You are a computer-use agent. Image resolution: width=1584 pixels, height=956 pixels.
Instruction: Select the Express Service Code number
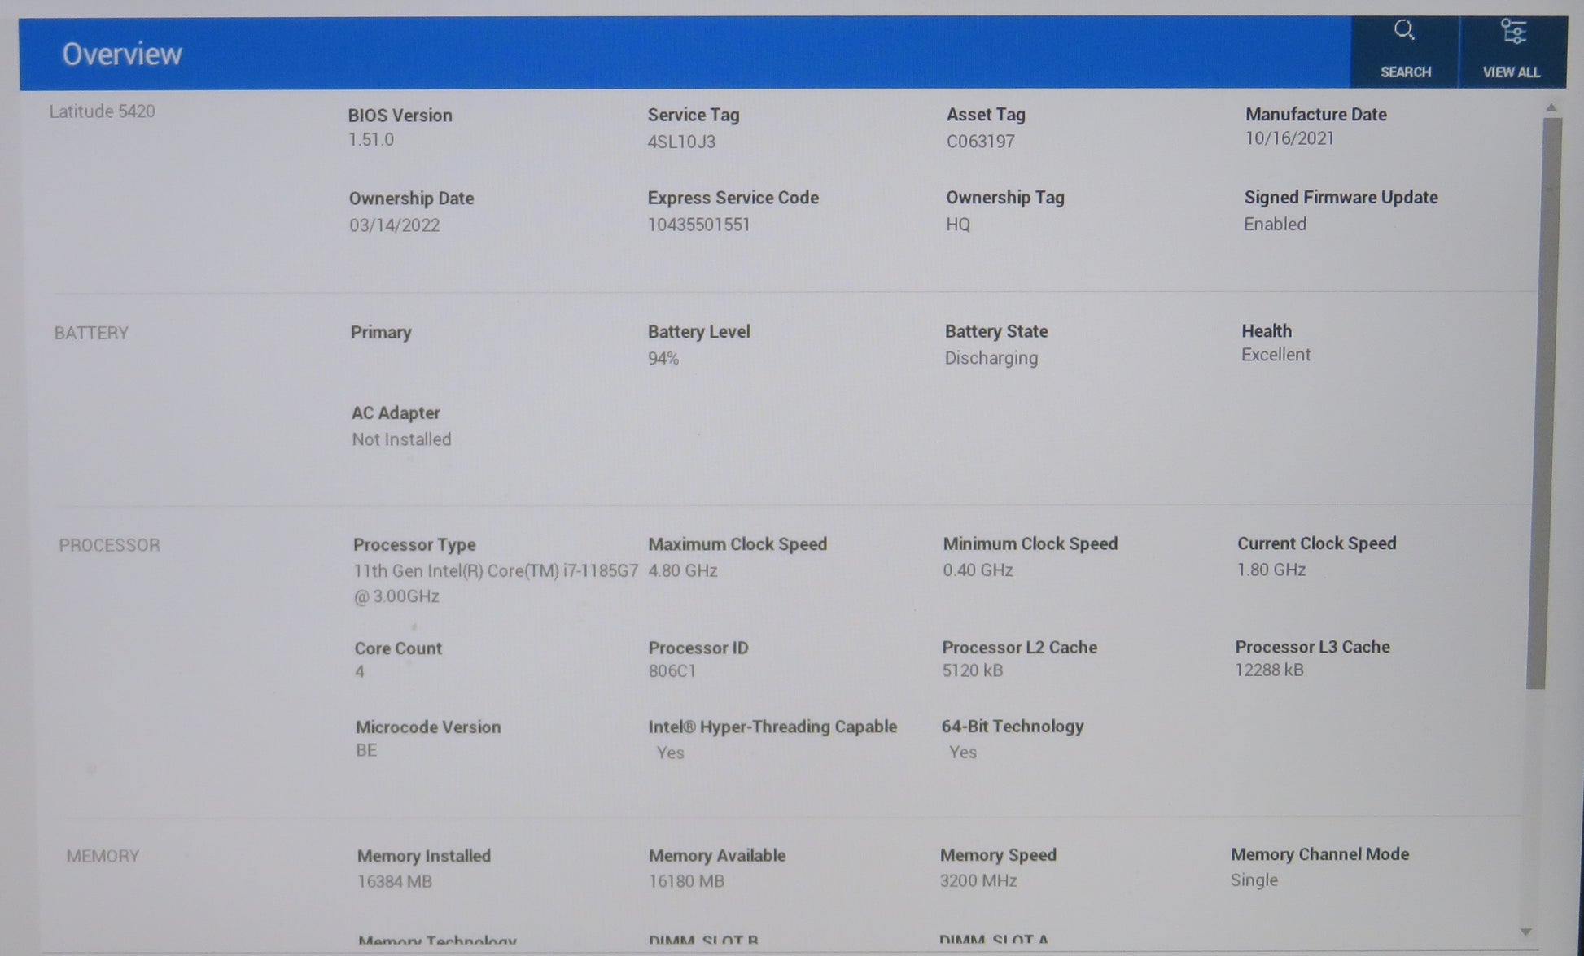pyautogui.click(x=698, y=225)
